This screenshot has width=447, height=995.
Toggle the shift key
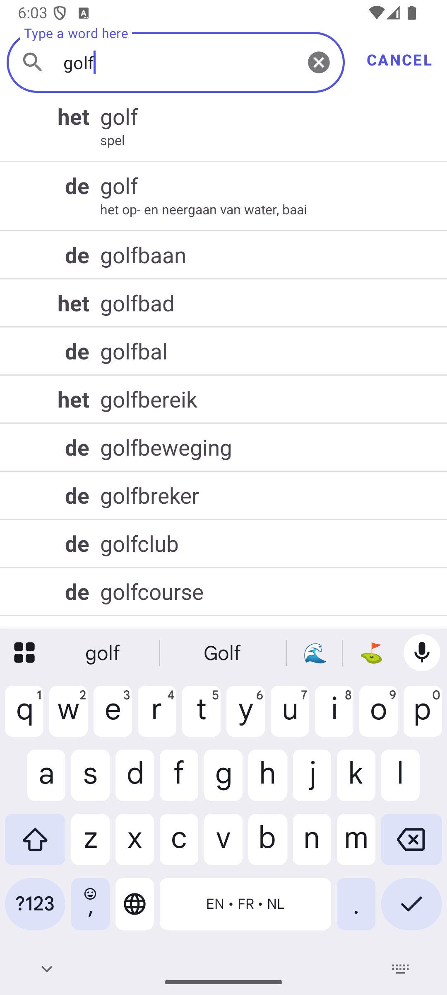(35, 840)
